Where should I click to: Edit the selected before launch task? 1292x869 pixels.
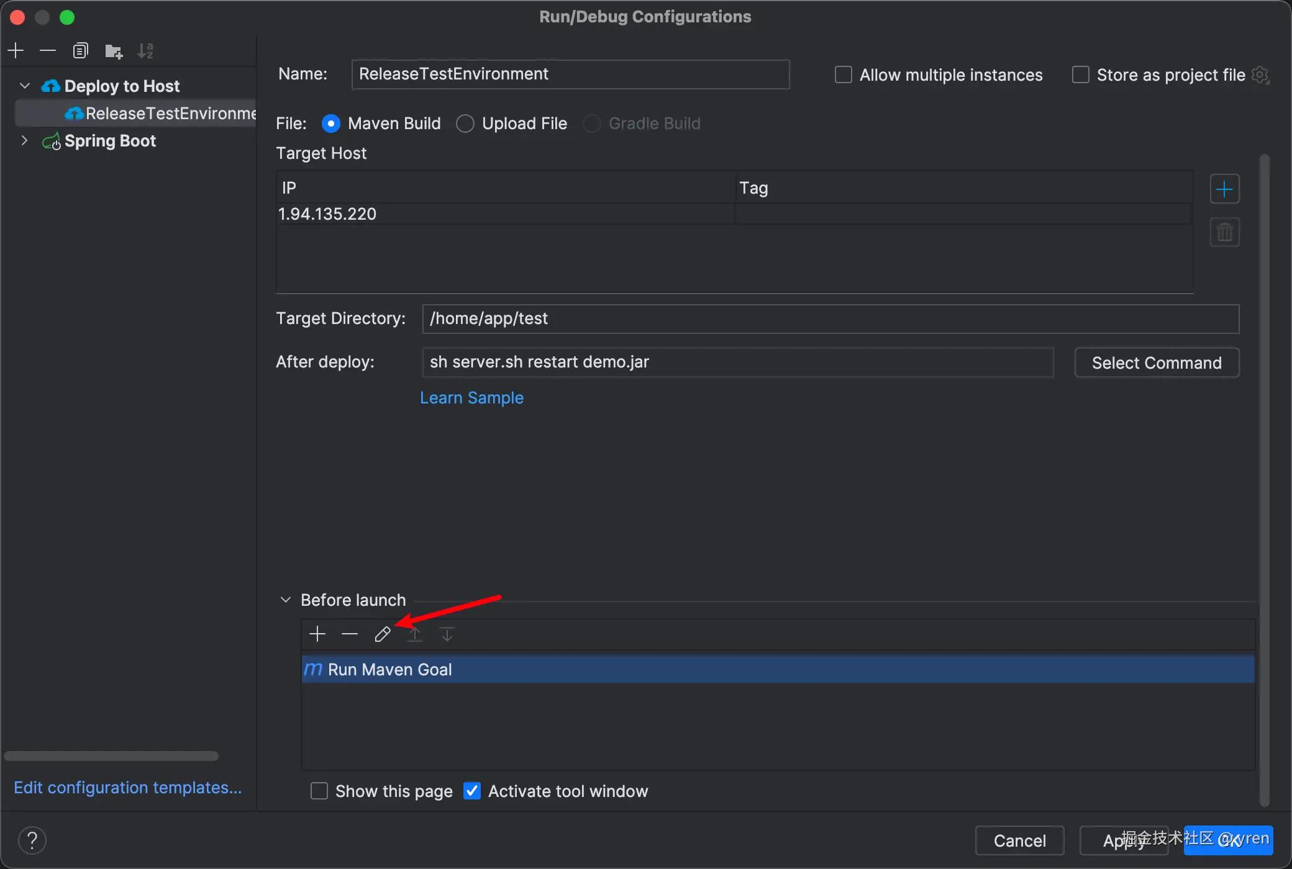[x=382, y=634]
